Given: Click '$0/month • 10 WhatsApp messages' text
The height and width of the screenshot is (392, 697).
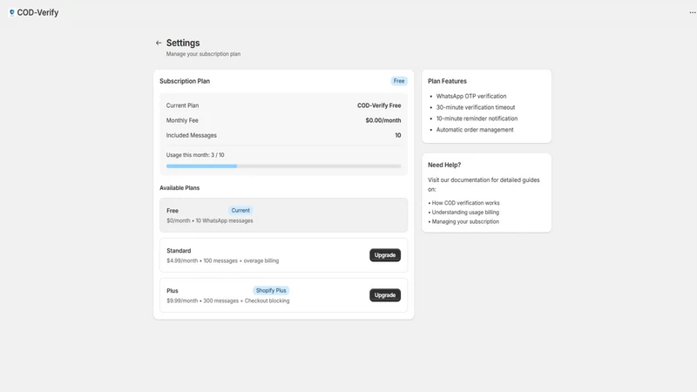Looking at the screenshot, I should pyautogui.click(x=210, y=221).
